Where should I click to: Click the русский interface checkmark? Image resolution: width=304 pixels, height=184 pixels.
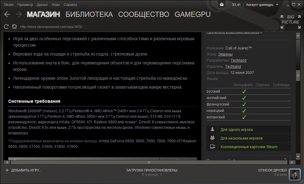[x=244, y=91]
